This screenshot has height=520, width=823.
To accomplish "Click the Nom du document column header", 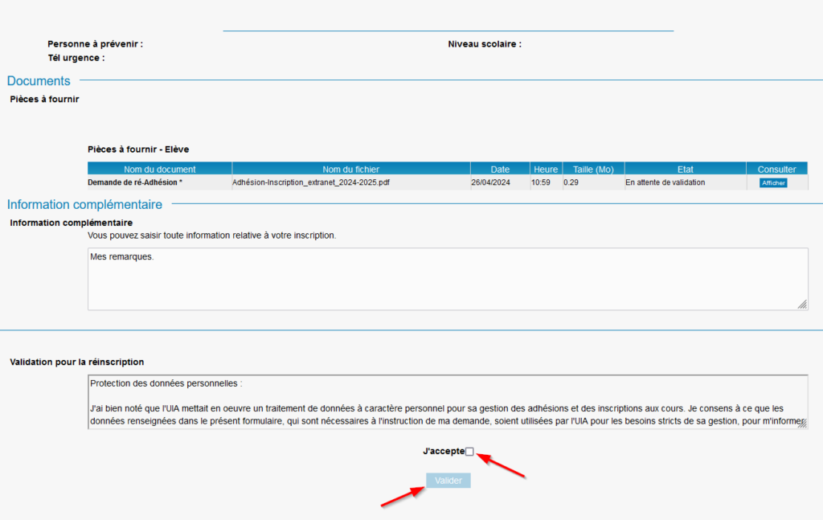I will (160, 169).
